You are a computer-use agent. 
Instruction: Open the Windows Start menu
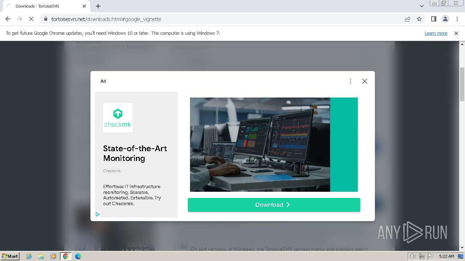pyautogui.click(x=10, y=256)
